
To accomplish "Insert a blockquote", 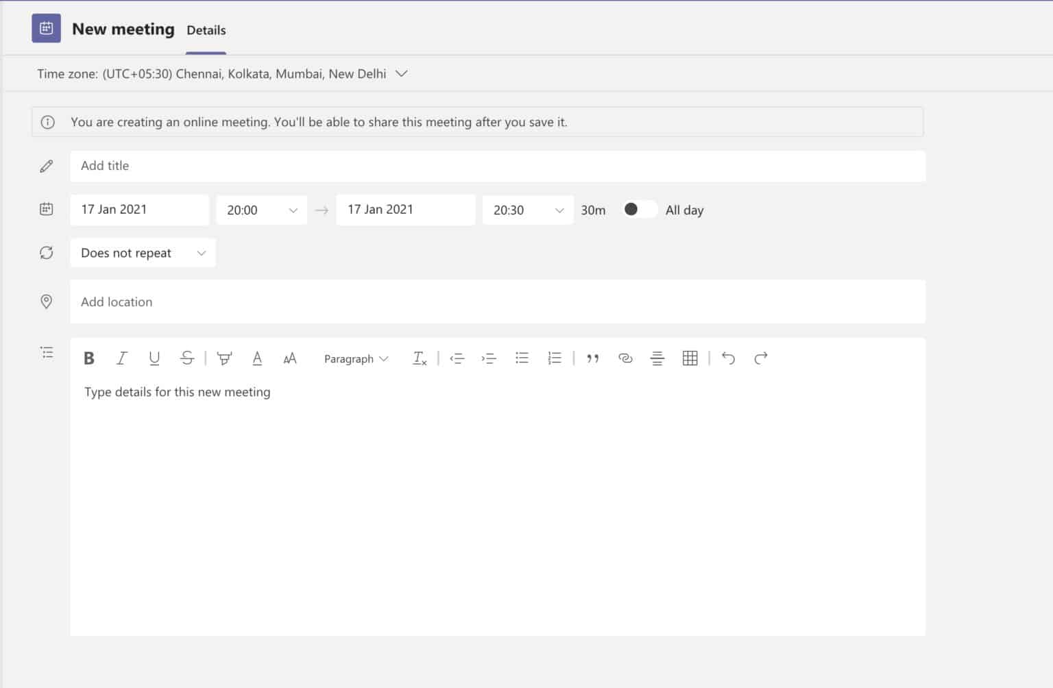I will 593,358.
